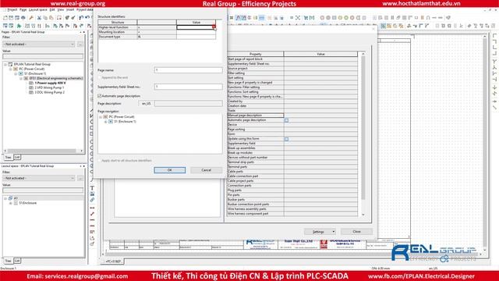Switch to List tab in Layout space navigator

(17, 261)
